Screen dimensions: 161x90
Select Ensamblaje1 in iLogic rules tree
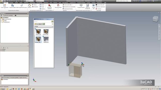tap(5, 79)
